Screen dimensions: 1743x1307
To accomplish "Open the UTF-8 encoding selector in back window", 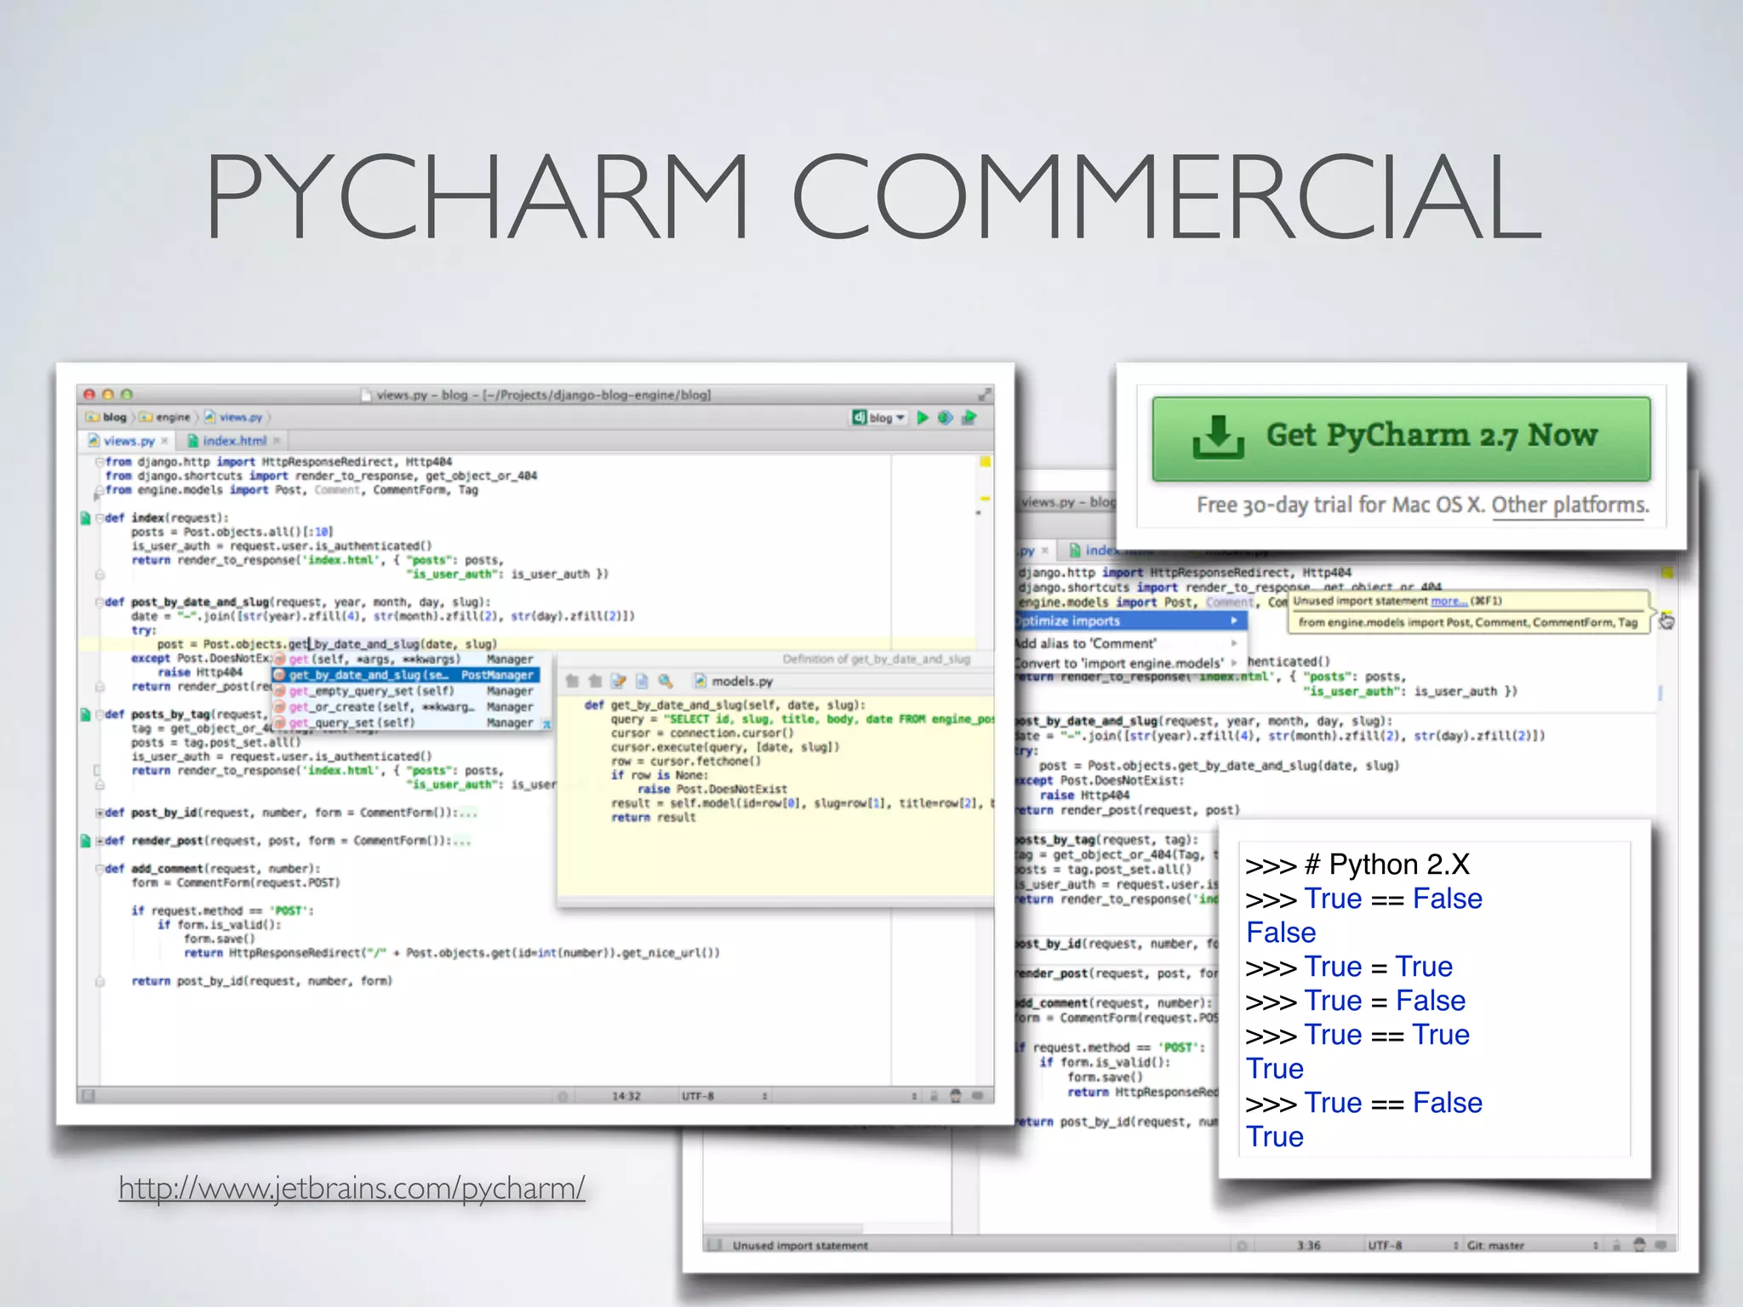I will [x=1413, y=1246].
